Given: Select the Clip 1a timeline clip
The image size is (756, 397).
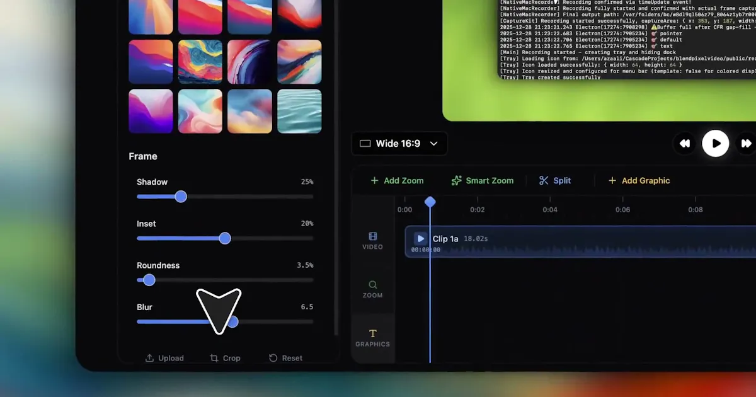Looking at the screenshot, I should (x=580, y=241).
